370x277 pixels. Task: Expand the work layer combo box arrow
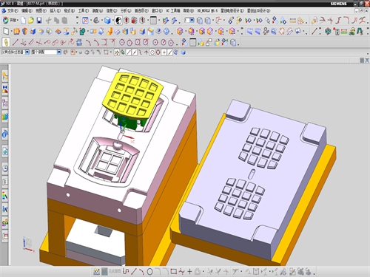point(192,20)
